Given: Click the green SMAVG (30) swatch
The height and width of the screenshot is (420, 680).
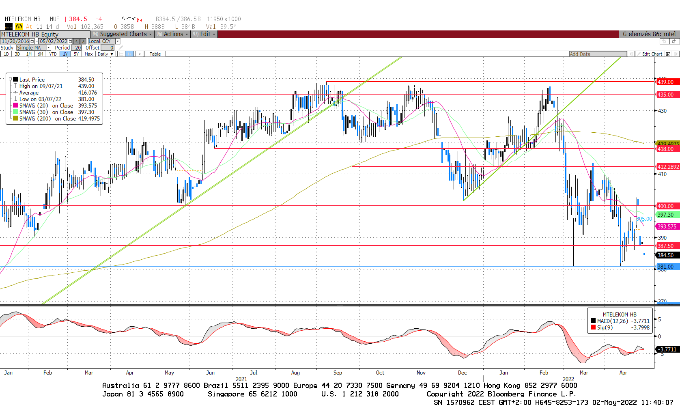Looking at the screenshot, I should [x=15, y=112].
